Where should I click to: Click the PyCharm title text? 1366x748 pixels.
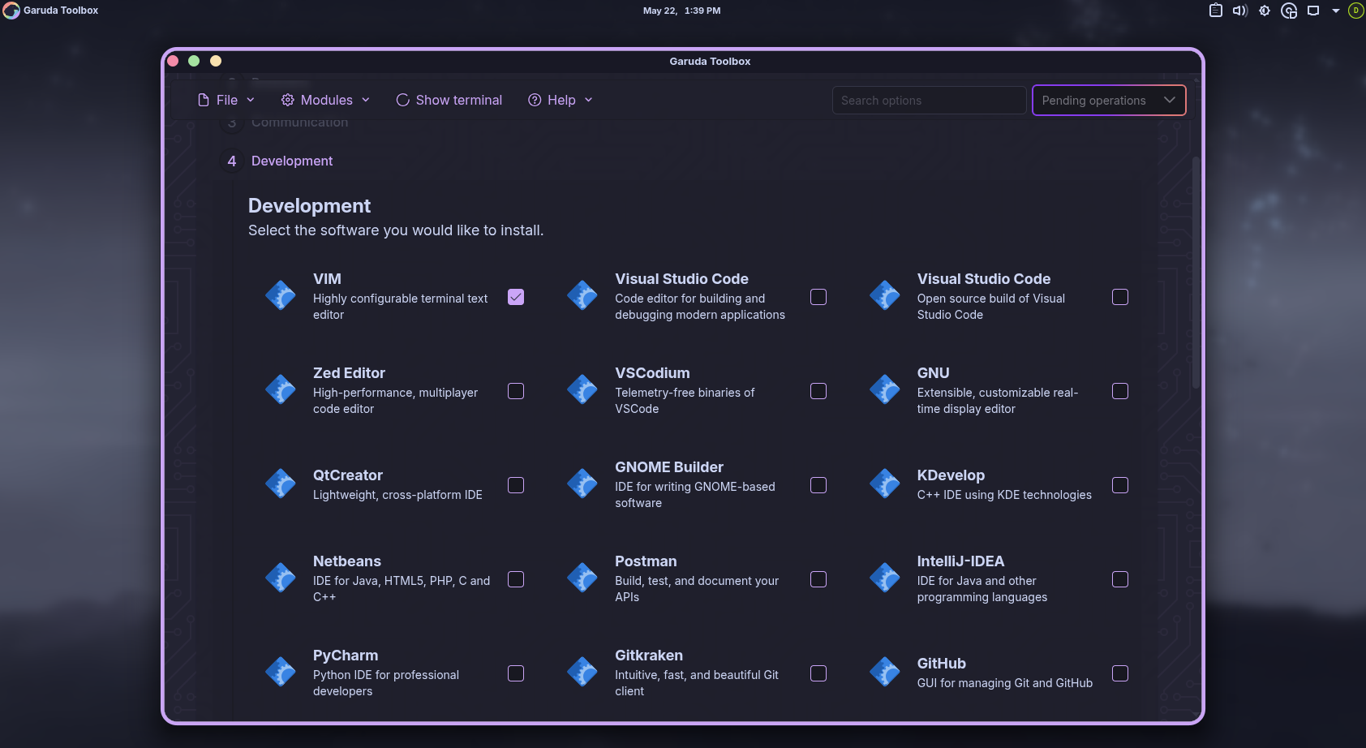[346, 656]
